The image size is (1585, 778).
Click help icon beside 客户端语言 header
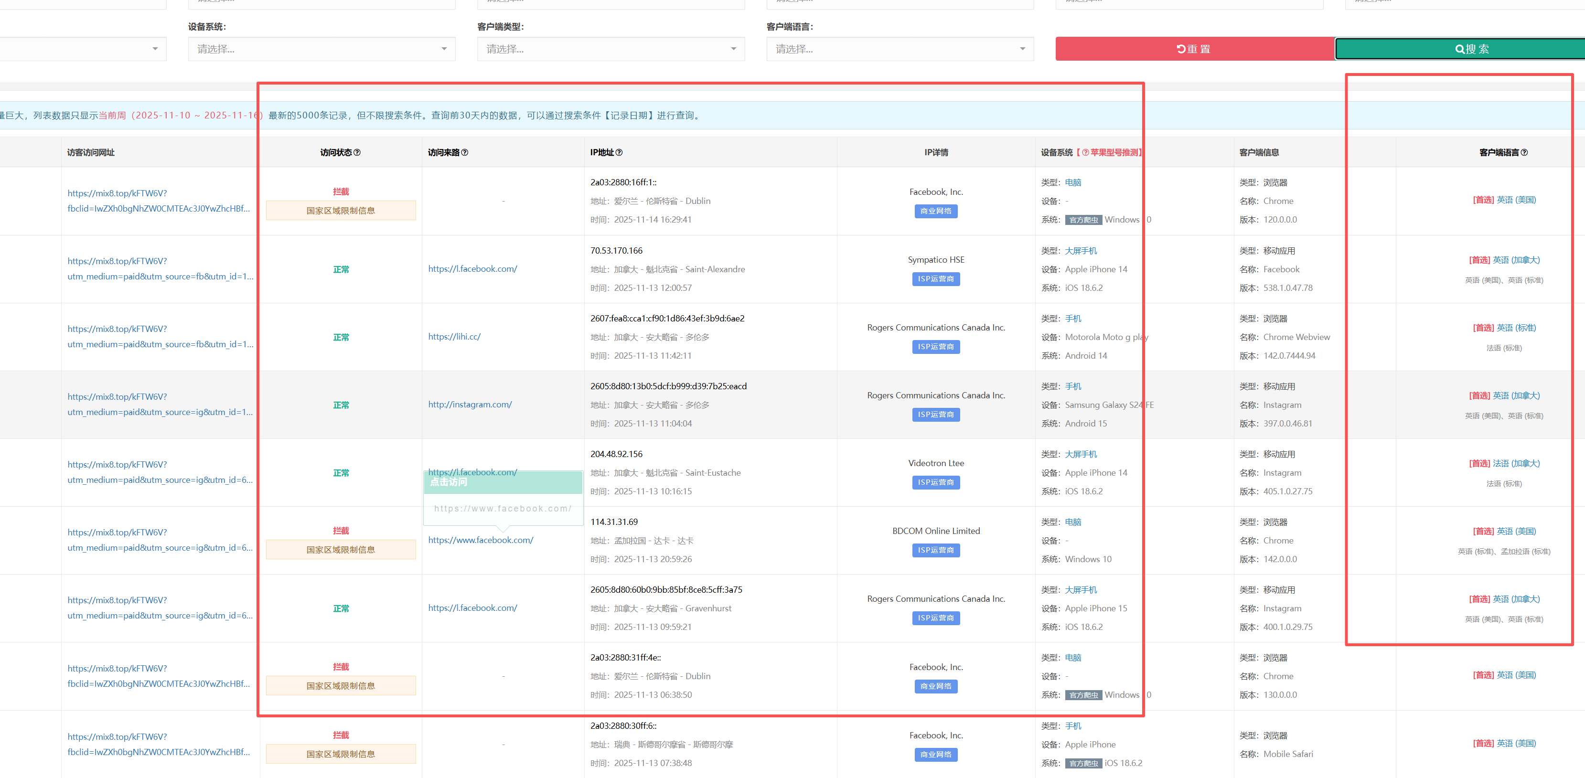[1524, 152]
